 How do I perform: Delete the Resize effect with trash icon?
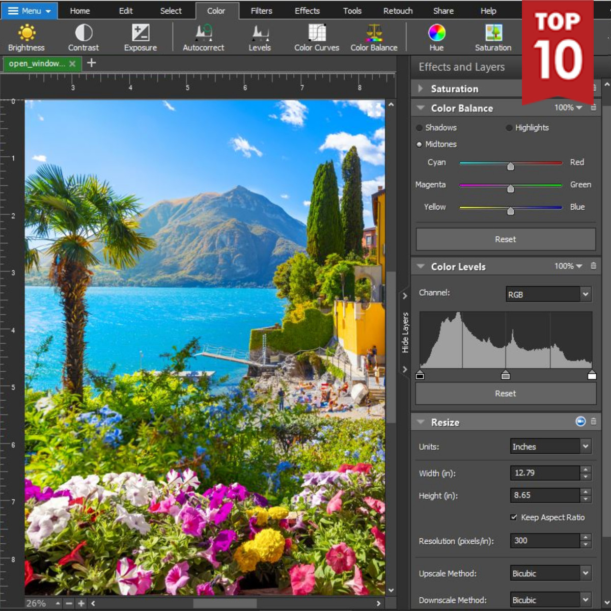coord(593,422)
